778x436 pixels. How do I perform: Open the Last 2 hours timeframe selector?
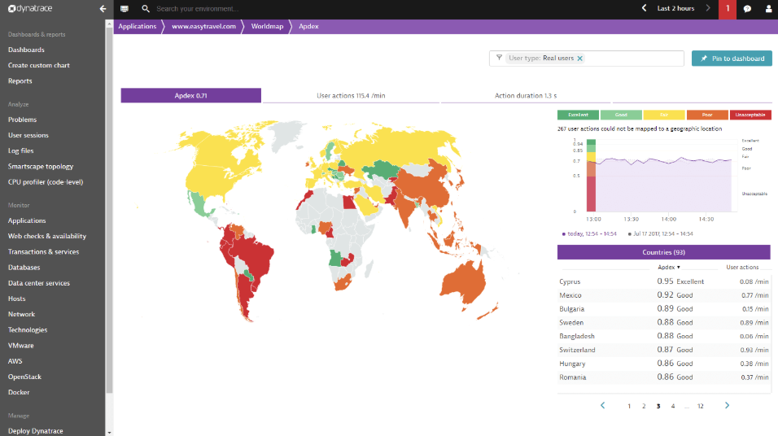[675, 8]
